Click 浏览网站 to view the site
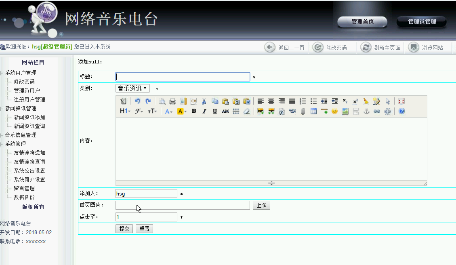This screenshot has width=456, height=265. point(426,47)
